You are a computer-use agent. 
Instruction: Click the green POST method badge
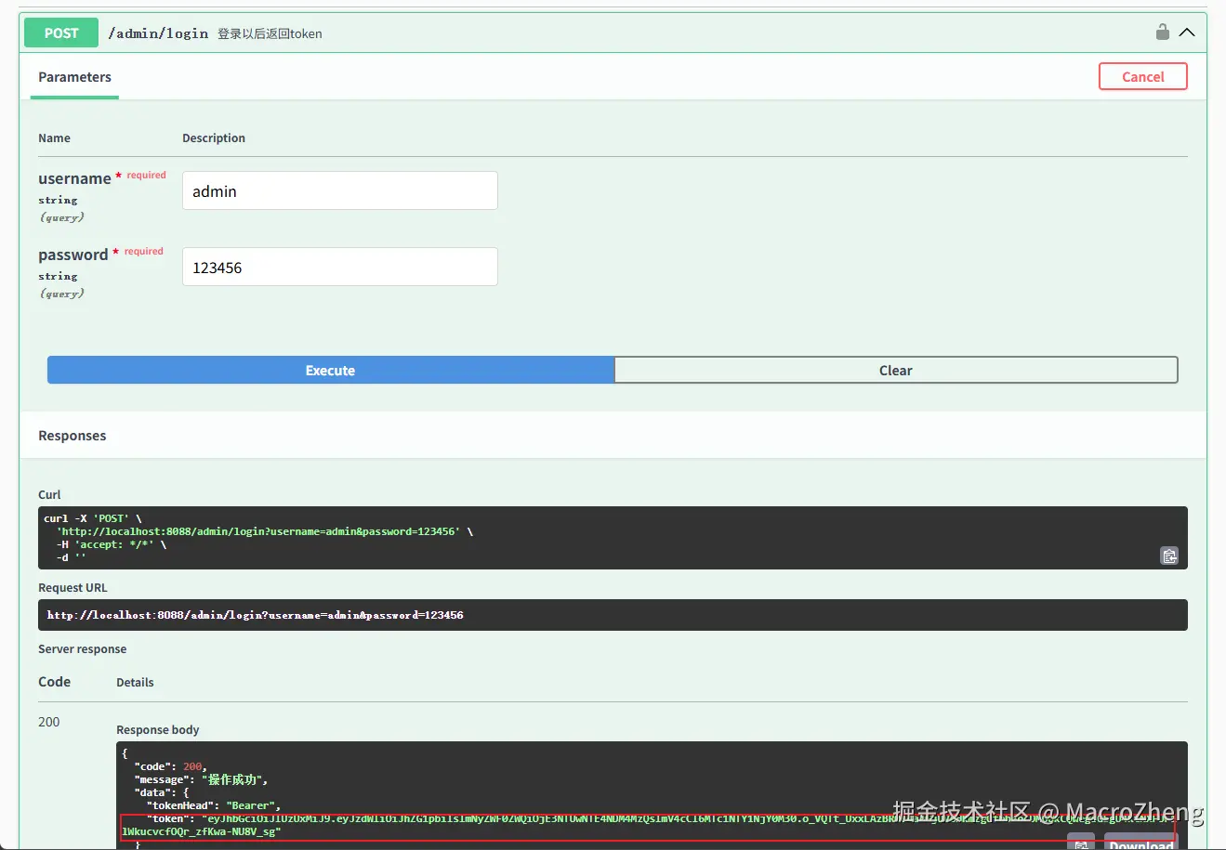point(60,32)
